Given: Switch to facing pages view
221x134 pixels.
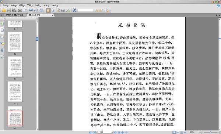Looking at the screenshot, I should (181, 132).
